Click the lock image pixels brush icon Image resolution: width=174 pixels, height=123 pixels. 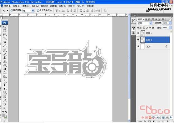(147, 28)
